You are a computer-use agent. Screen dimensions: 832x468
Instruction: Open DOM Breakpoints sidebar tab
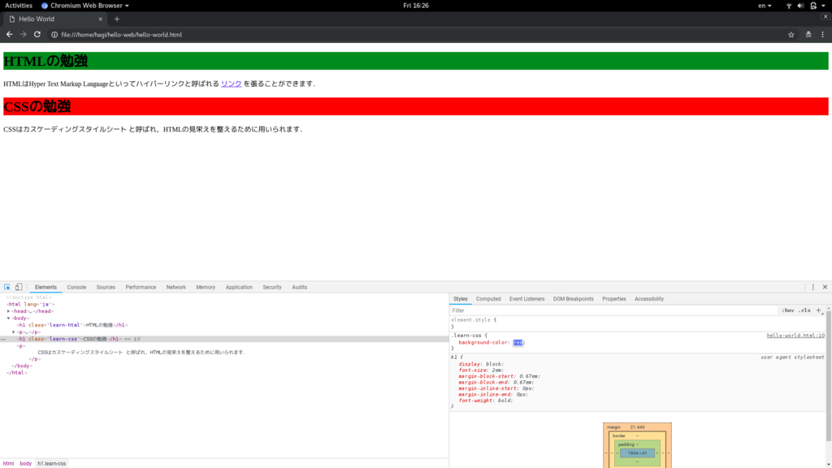[x=573, y=299]
